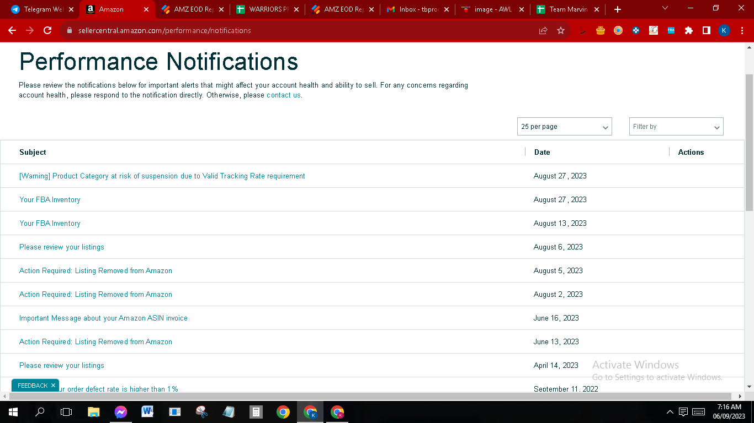Screen dimensions: 754x423
Task: Click the Subject column header
Action: point(33,153)
